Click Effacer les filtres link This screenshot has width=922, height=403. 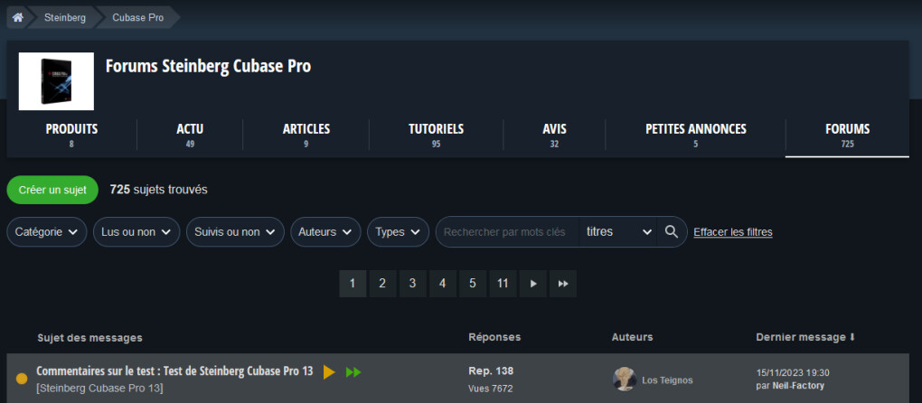(x=733, y=232)
